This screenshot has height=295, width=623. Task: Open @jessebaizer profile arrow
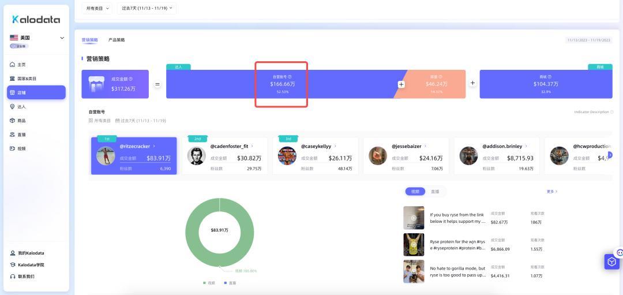click(426, 146)
